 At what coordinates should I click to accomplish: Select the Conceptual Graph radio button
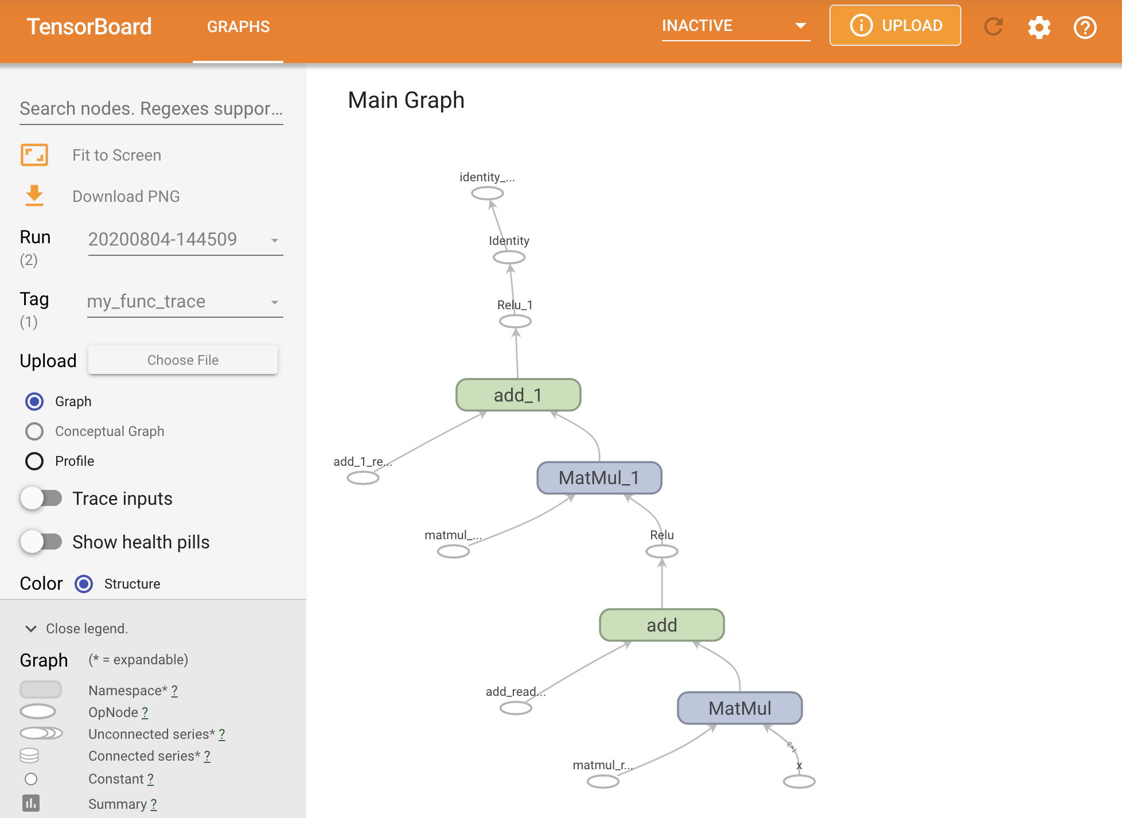tap(33, 430)
